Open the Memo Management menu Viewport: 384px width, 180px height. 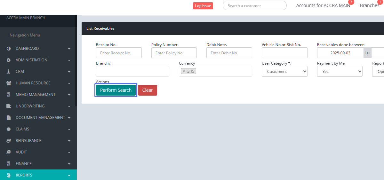tap(35, 95)
